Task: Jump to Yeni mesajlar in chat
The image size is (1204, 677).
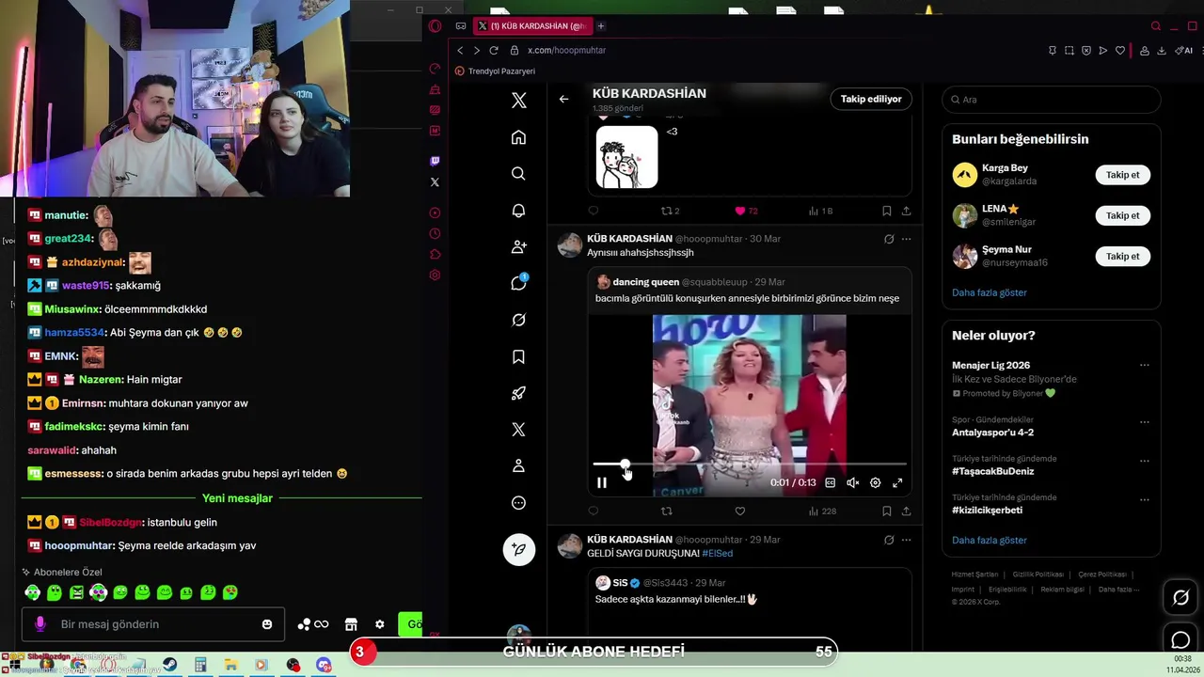Action: point(237,498)
